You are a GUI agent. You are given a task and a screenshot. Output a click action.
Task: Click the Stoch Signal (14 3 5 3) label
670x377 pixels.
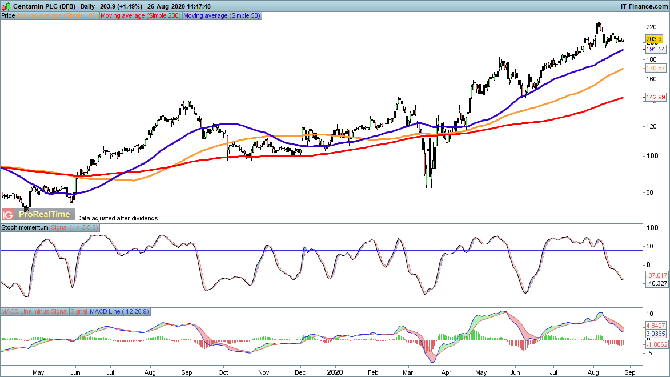(x=75, y=227)
